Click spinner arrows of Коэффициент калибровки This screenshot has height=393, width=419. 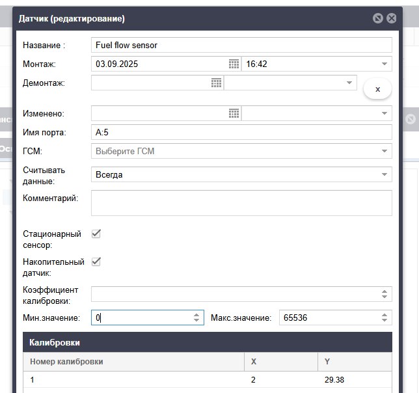[x=385, y=294]
